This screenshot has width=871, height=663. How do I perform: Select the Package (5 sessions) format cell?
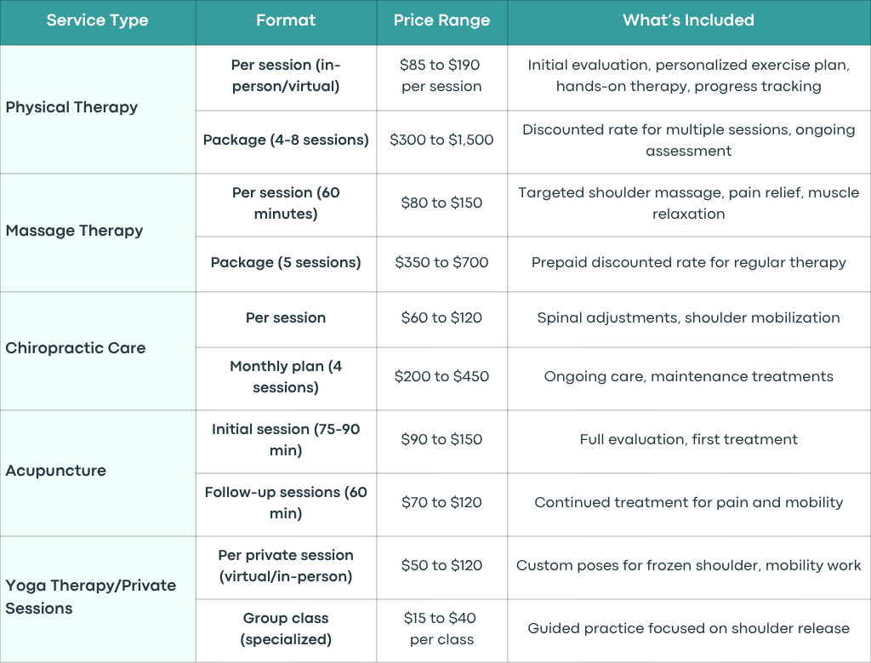click(x=286, y=265)
